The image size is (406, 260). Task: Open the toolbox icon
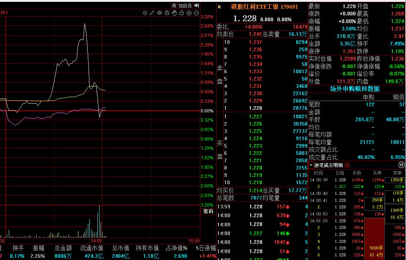167,13
